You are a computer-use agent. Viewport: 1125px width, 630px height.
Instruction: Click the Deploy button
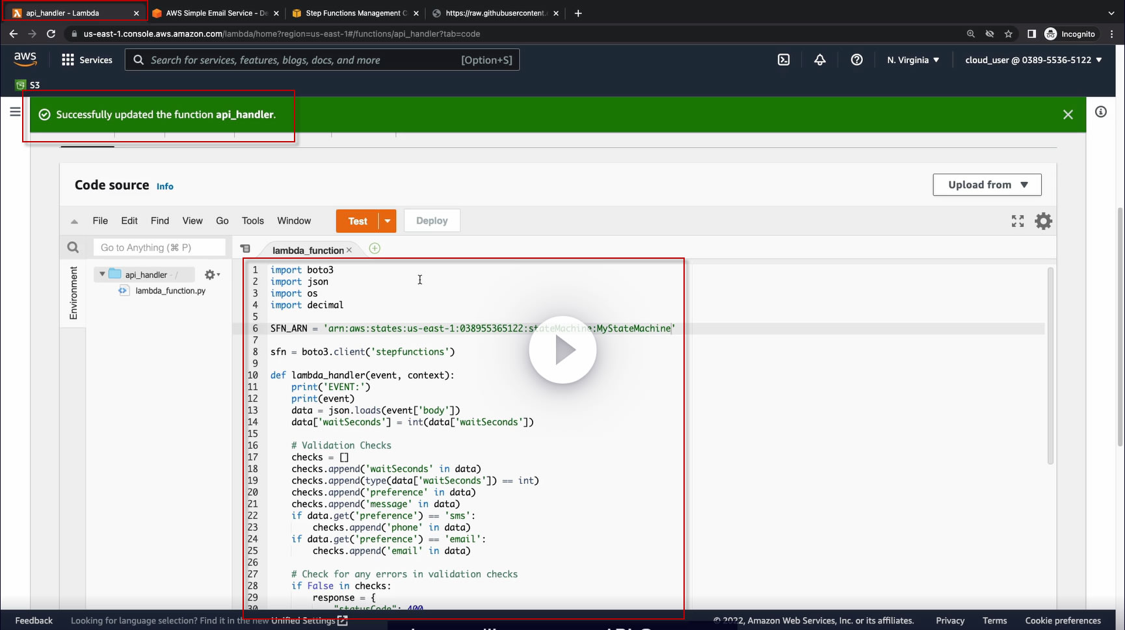point(432,221)
